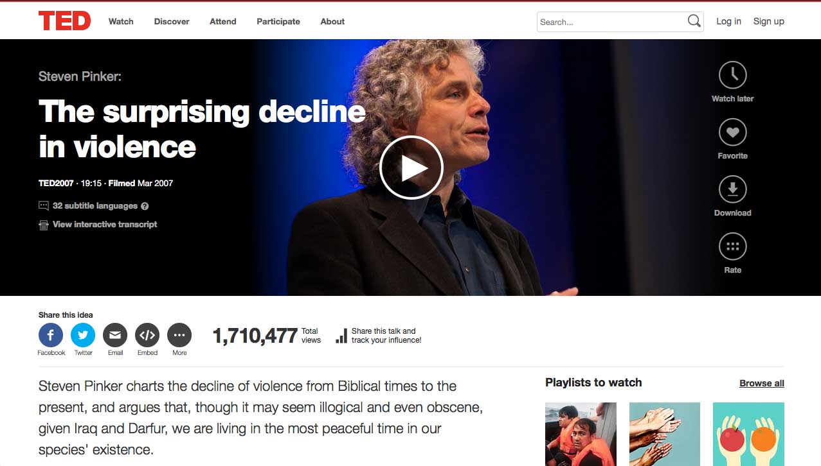Image resolution: width=821 pixels, height=466 pixels.
Task: Share the talk on Facebook
Action: click(51, 335)
